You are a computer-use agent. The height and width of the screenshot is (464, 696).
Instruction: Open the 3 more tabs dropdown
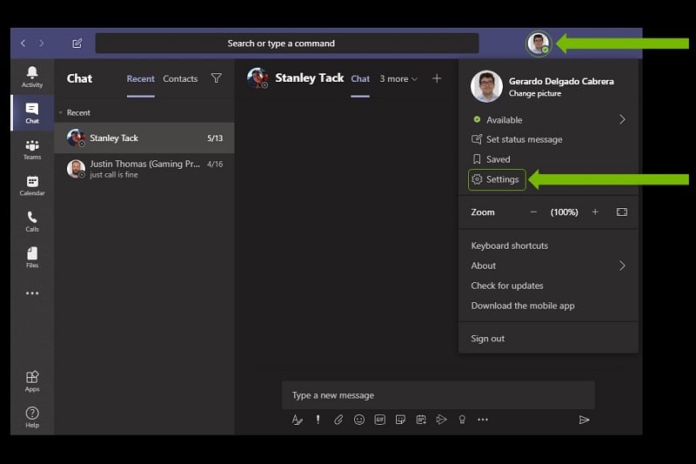point(398,78)
